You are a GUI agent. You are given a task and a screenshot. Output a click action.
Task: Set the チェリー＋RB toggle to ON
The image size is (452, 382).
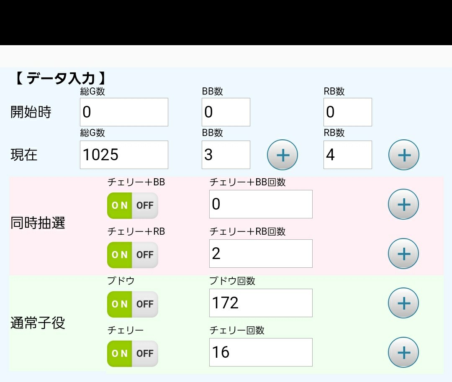(x=119, y=254)
